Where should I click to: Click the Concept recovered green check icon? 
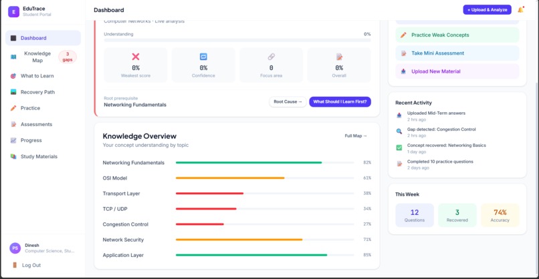click(399, 148)
